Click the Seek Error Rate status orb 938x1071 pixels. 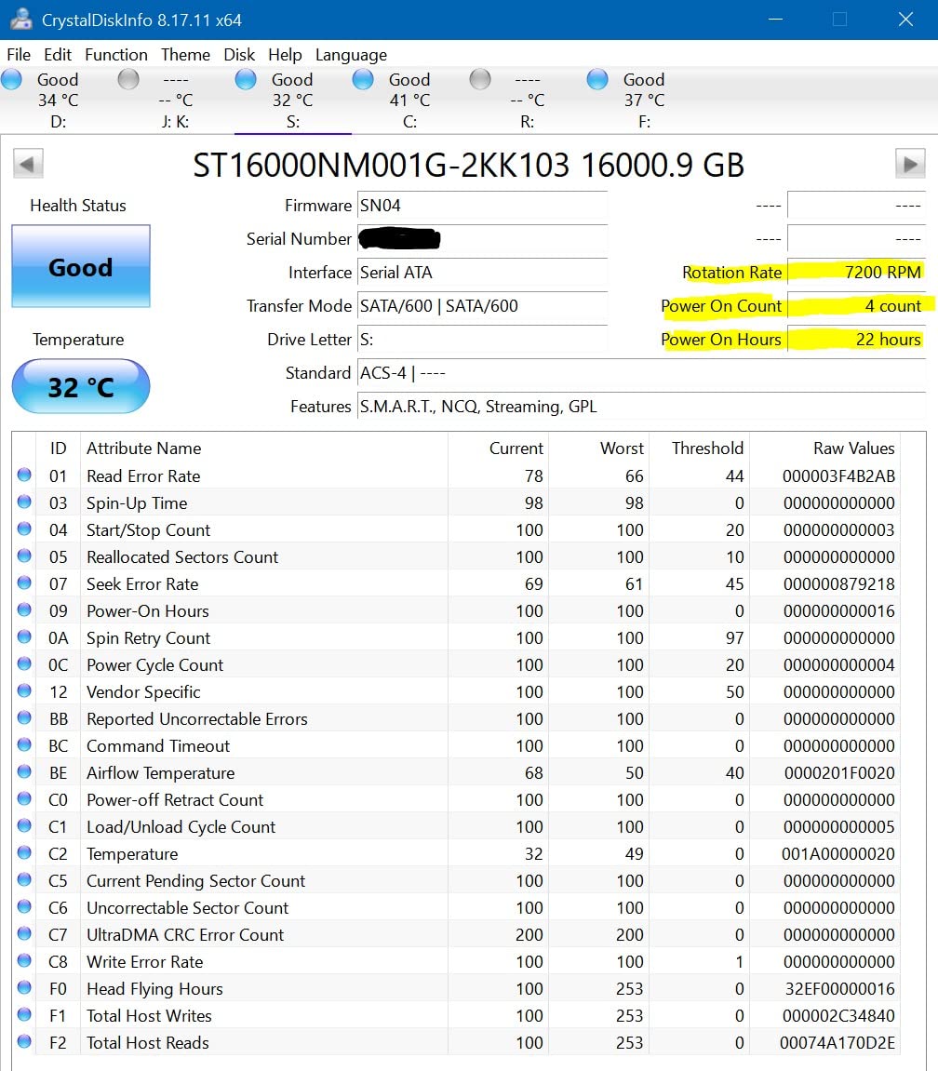click(24, 582)
